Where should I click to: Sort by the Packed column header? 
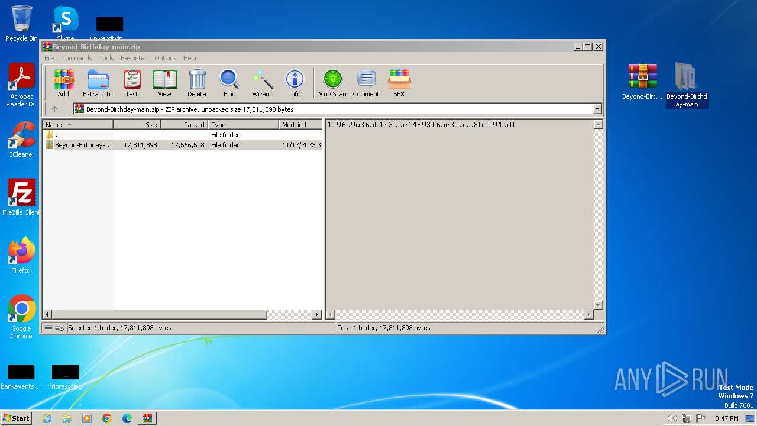184,124
